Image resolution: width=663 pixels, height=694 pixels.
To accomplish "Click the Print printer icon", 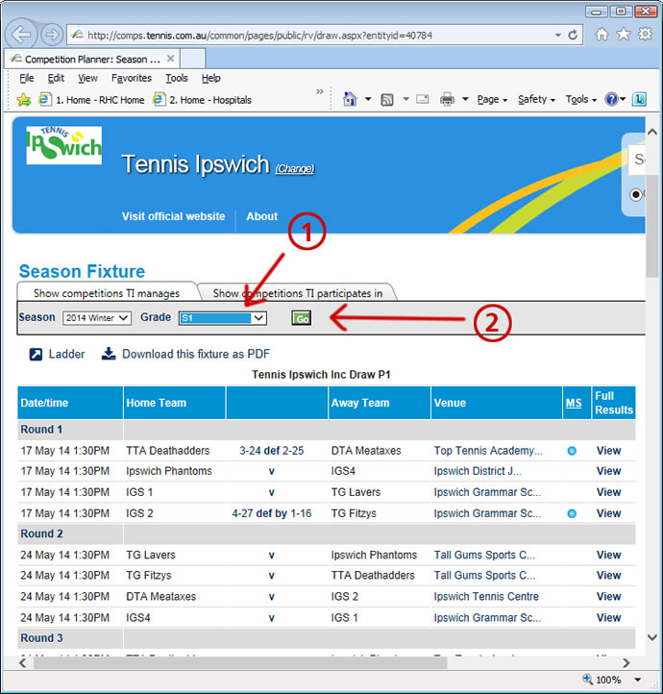I will point(447,100).
